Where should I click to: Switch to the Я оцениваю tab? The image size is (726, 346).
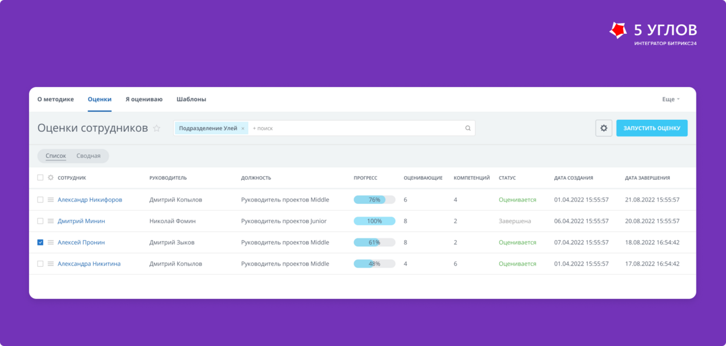click(144, 99)
